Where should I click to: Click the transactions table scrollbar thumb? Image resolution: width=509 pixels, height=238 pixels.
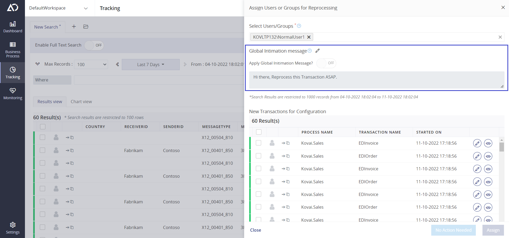coord(502,147)
